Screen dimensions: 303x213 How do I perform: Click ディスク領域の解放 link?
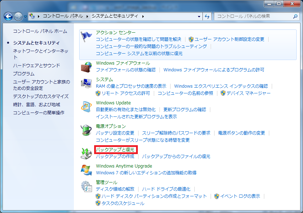click(115, 189)
